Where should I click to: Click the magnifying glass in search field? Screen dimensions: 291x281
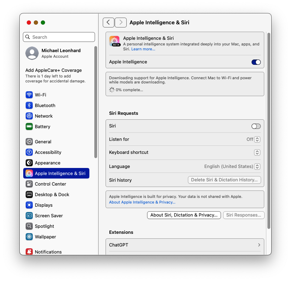pyautogui.click(x=28, y=37)
